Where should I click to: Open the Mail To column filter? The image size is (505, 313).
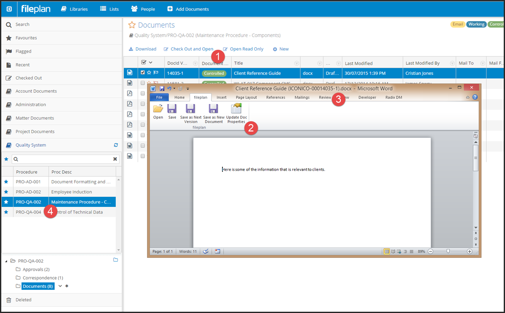[x=483, y=63]
